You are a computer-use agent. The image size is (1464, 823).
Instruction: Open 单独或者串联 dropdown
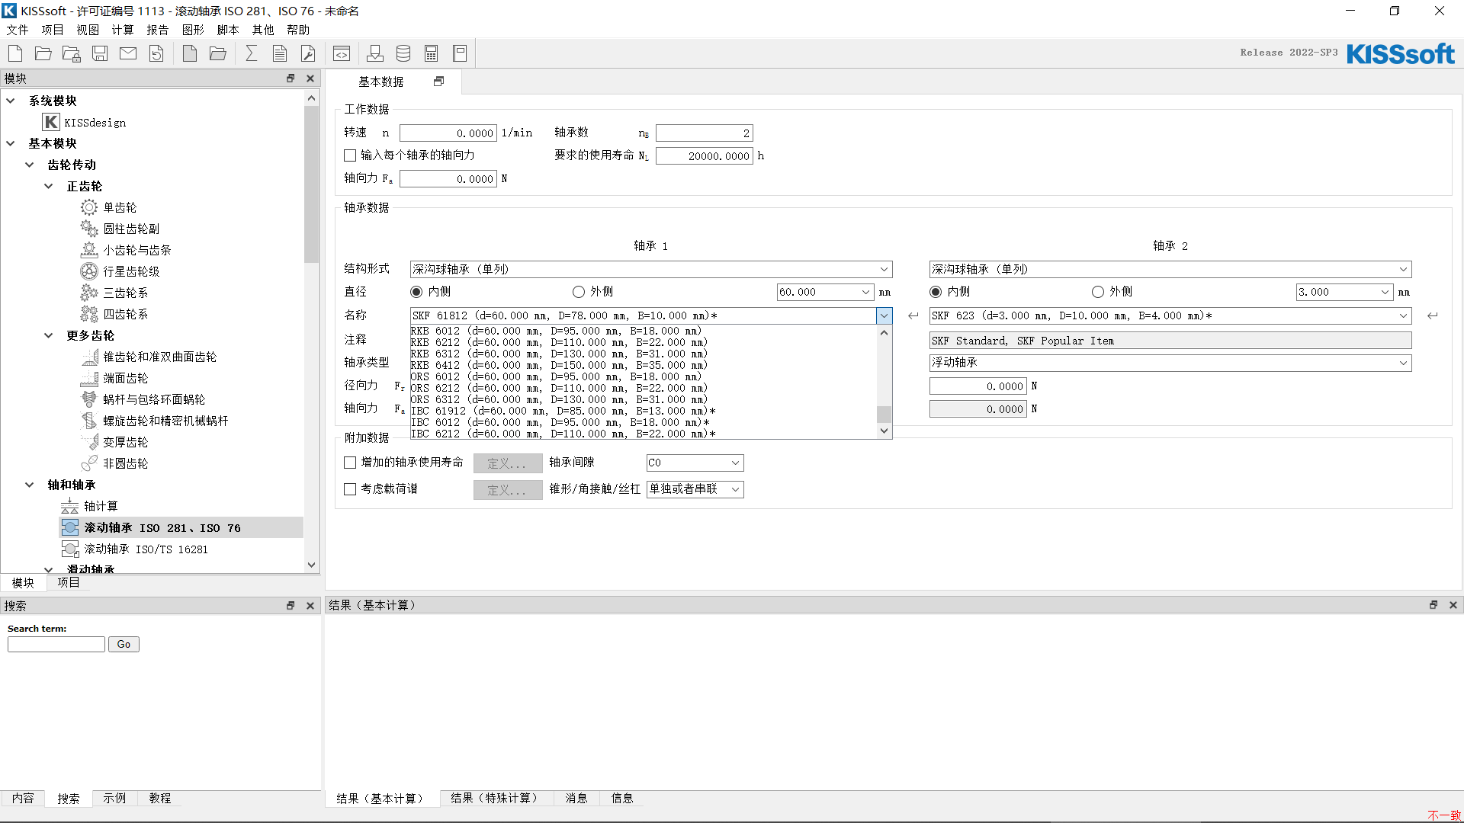click(x=695, y=490)
